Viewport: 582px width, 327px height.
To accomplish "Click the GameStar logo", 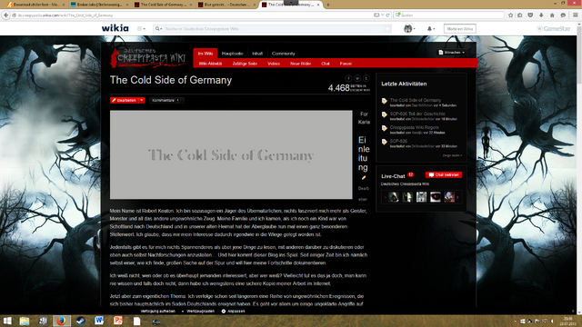I will pos(554,28).
